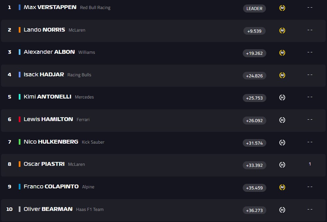Click Oscar Piastri's hard tyre icon
The height and width of the screenshot is (222, 327).
(x=282, y=165)
